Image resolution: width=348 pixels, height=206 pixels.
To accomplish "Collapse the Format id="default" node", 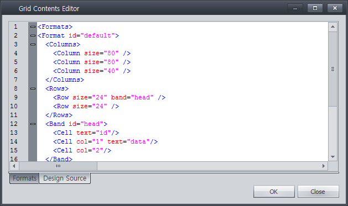I will pos(33,36).
